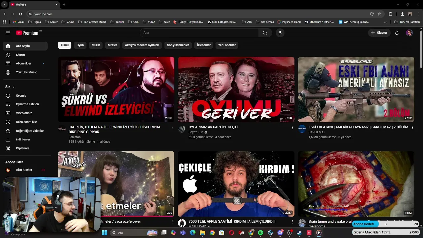Play the ÇEKİÇLE KIRDIM Apple watch thumbnail
423x238 pixels.
click(x=236, y=184)
